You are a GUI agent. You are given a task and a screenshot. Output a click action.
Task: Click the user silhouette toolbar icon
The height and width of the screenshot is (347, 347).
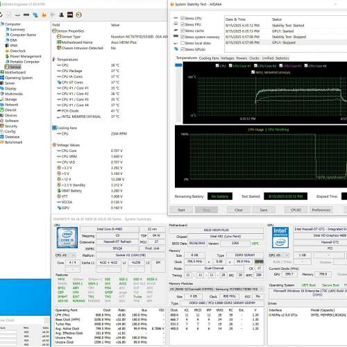[x=61, y=15]
